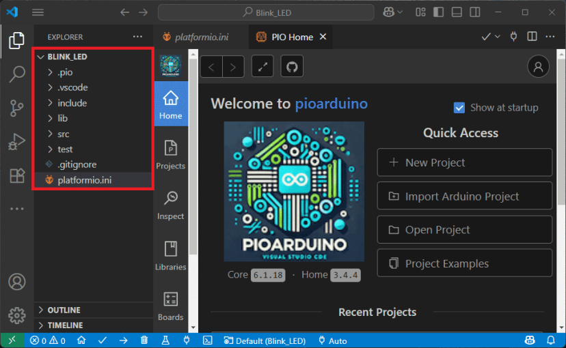Navigate back in PIO Home
The height and width of the screenshot is (348, 566).
coord(211,67)
